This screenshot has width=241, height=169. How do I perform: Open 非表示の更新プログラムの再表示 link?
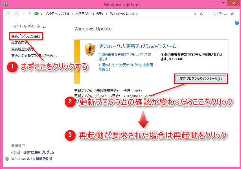pos(34,55)
